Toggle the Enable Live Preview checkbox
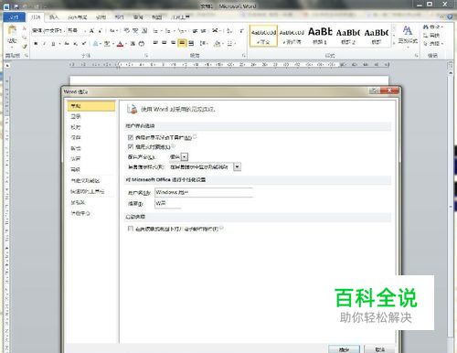The width and height of the screenshot is (457, 353). [131, 146]
